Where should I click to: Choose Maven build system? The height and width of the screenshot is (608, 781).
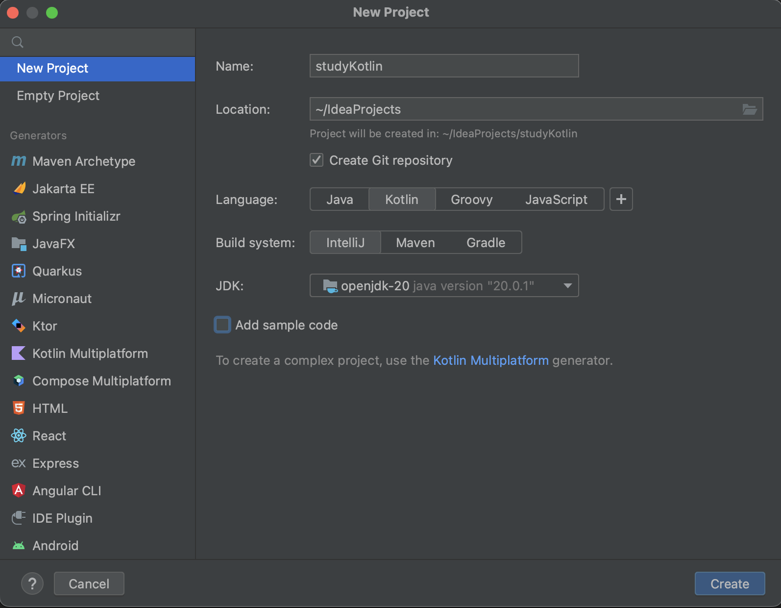(415, 243)
